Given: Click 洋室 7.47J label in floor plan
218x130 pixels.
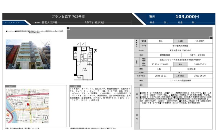Looking at the screenshot, I should (x=84, y=69).
